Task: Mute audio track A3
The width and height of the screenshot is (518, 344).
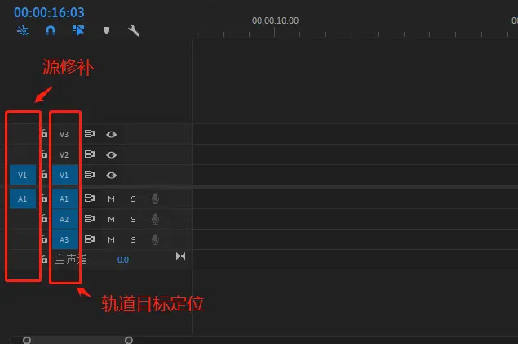Action: coord(111,239)
